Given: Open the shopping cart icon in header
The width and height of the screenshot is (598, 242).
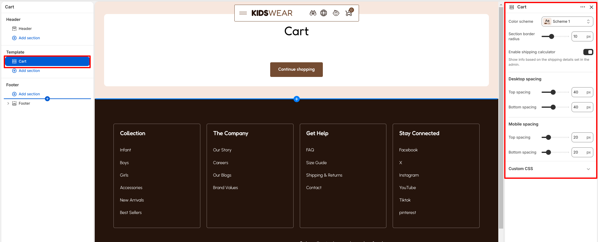Looking at the screenshot, I should [x=349, y=12].
